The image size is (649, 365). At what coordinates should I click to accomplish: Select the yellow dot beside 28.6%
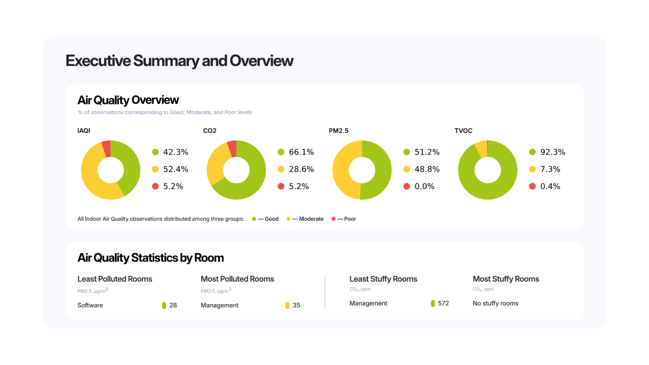tap(281, 169)
